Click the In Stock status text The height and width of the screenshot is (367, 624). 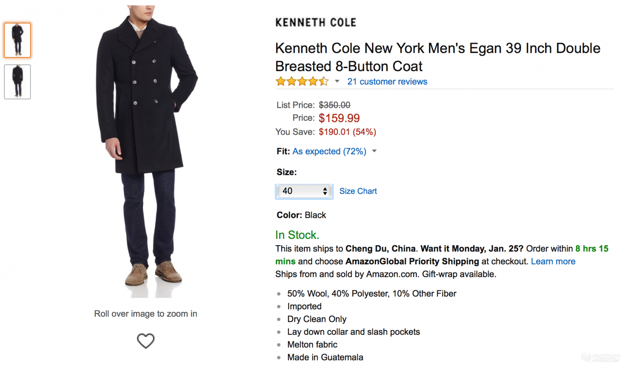click(x=297, y=235)
